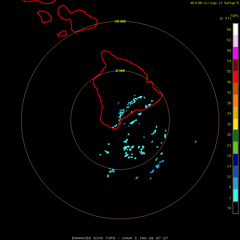Click the legend value 6
Screen dimensions: 240x240
(230, 187)
